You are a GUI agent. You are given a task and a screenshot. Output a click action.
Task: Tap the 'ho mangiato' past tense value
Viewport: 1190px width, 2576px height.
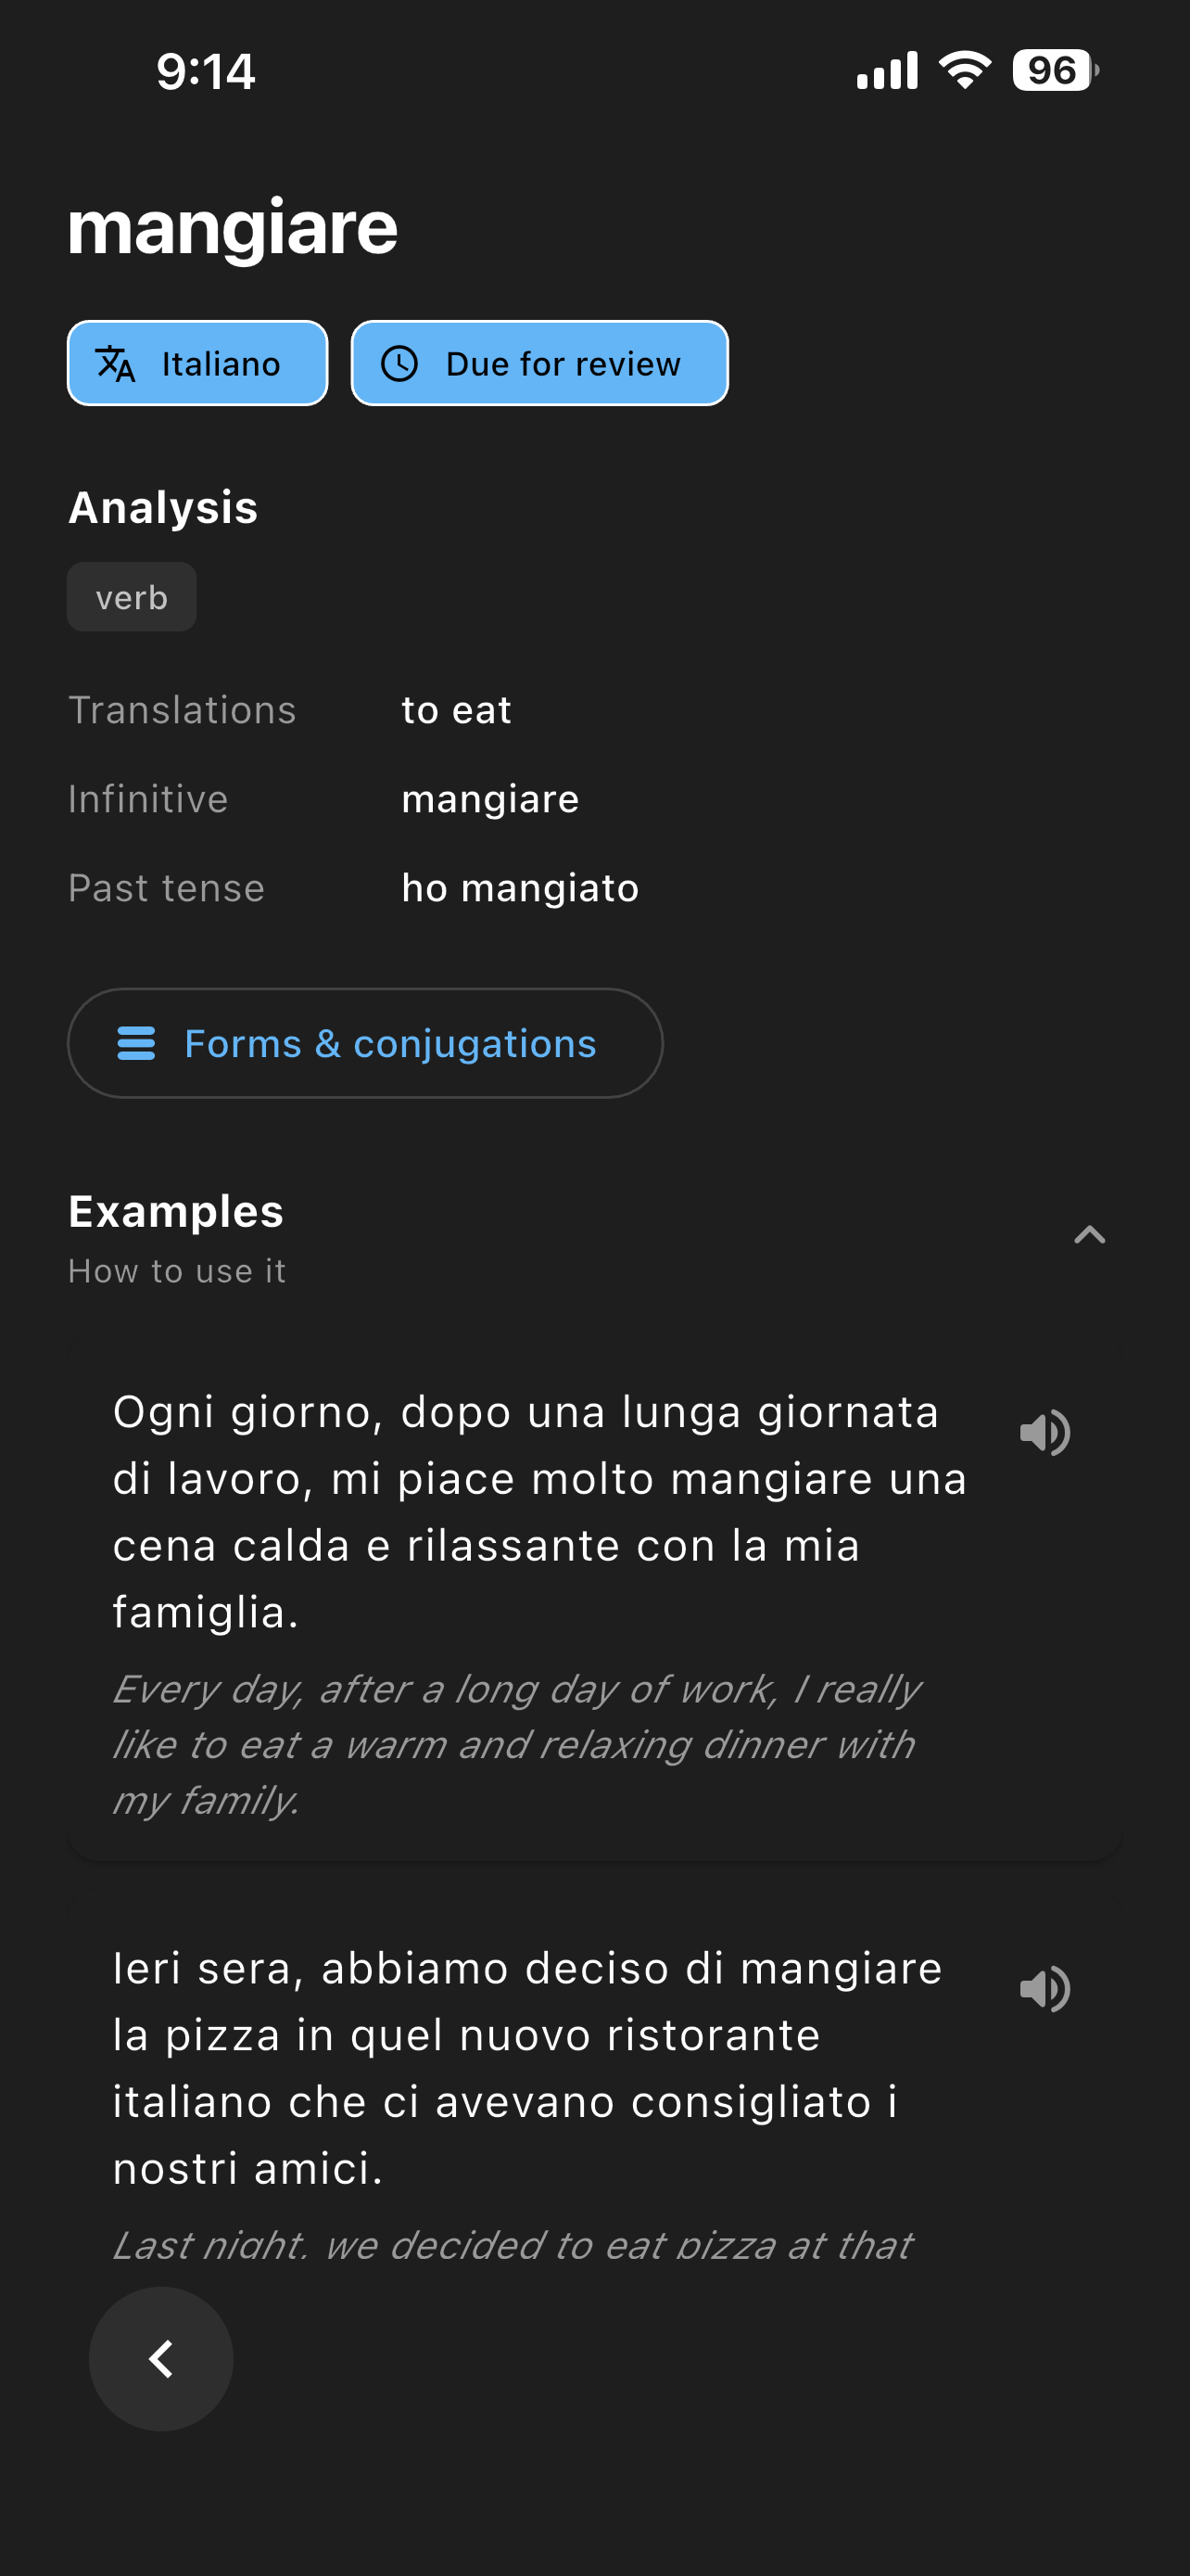click(520, 888)
